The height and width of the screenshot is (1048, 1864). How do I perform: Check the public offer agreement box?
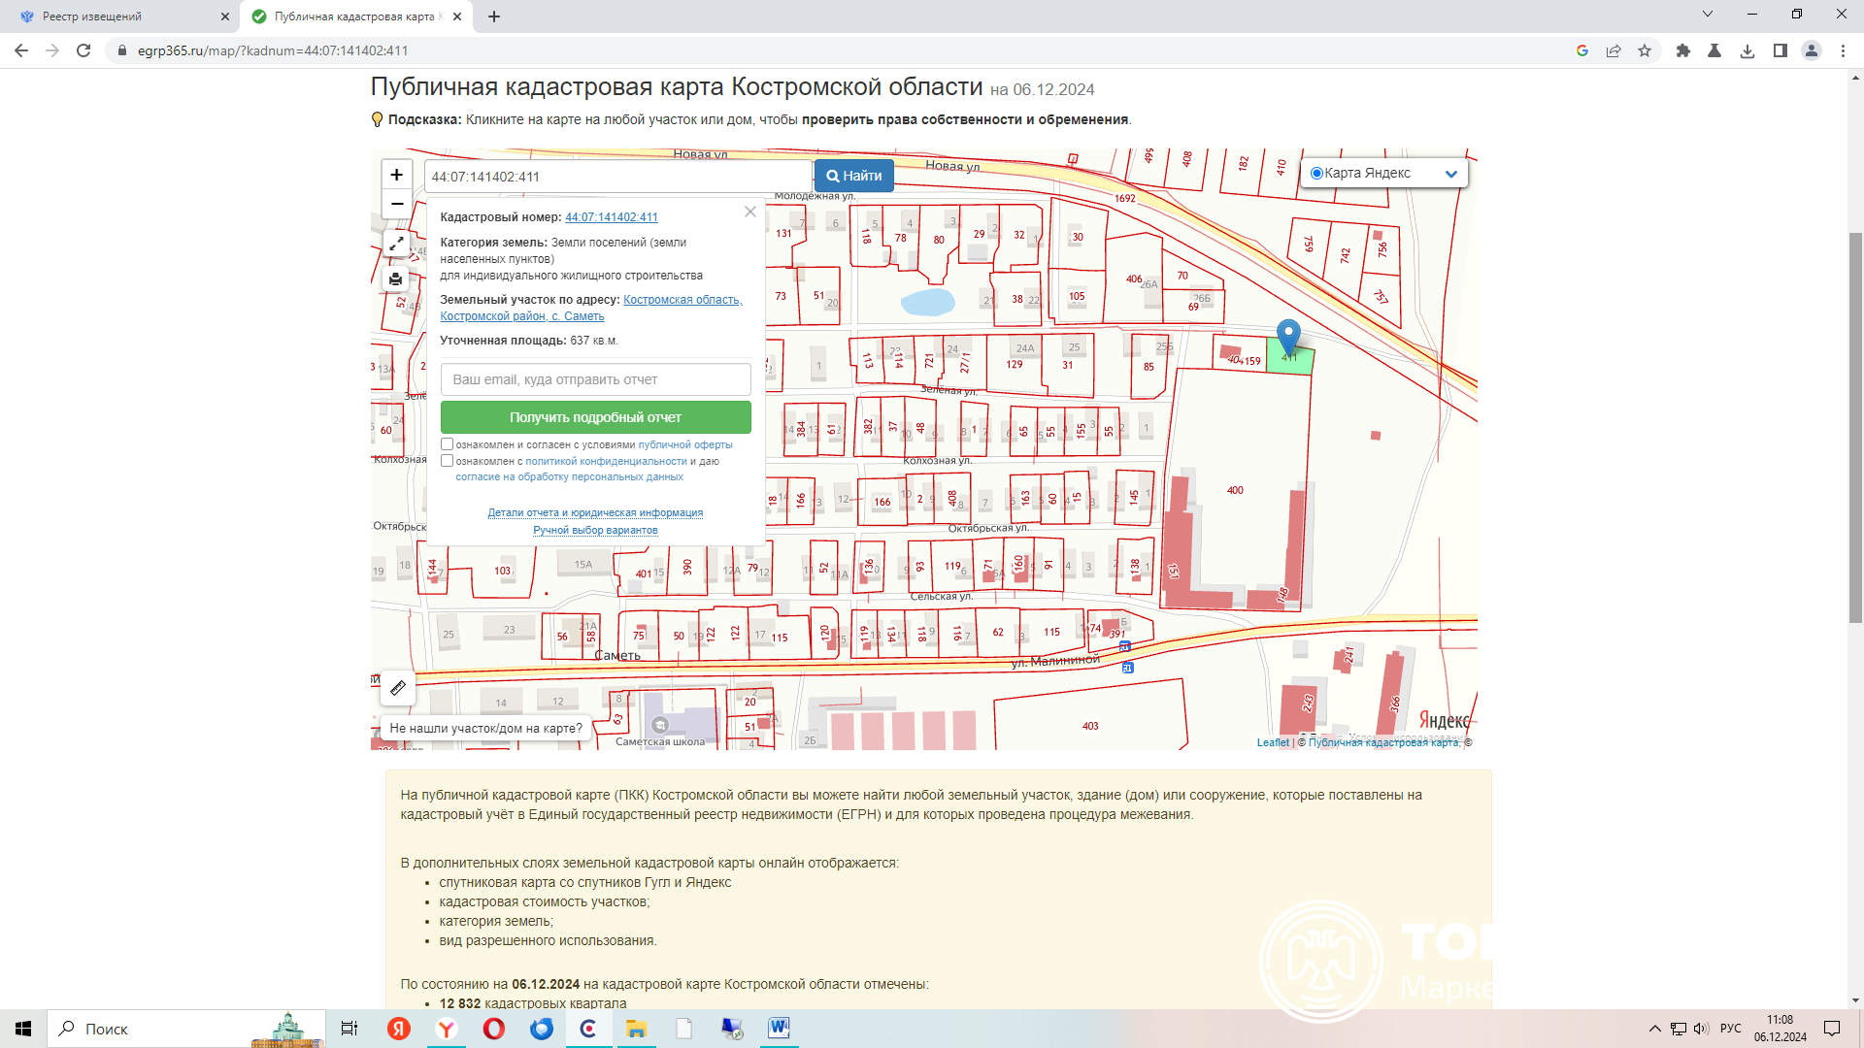tap(448, 444)
